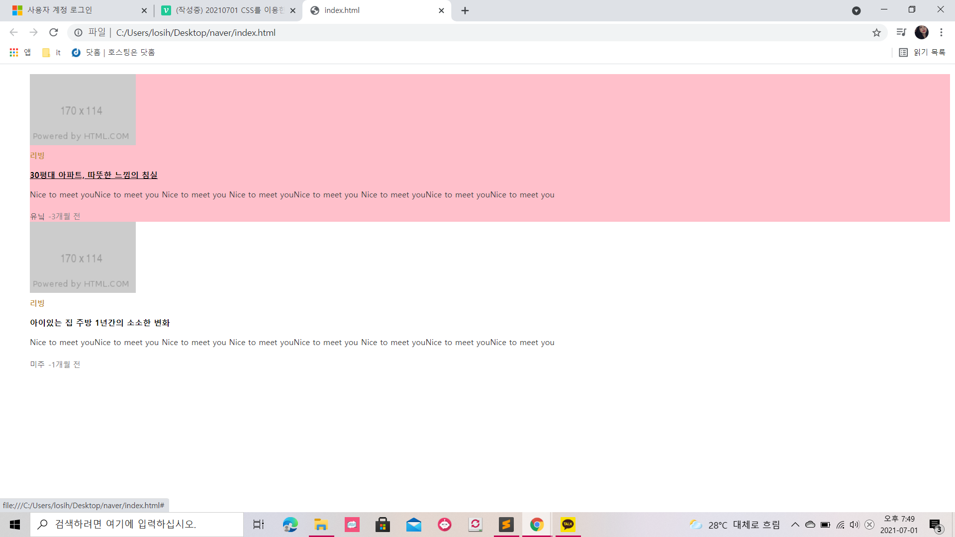This screenshot has height=537, width=955.
Task: Open a new browser tab
Action: point(465,10)
